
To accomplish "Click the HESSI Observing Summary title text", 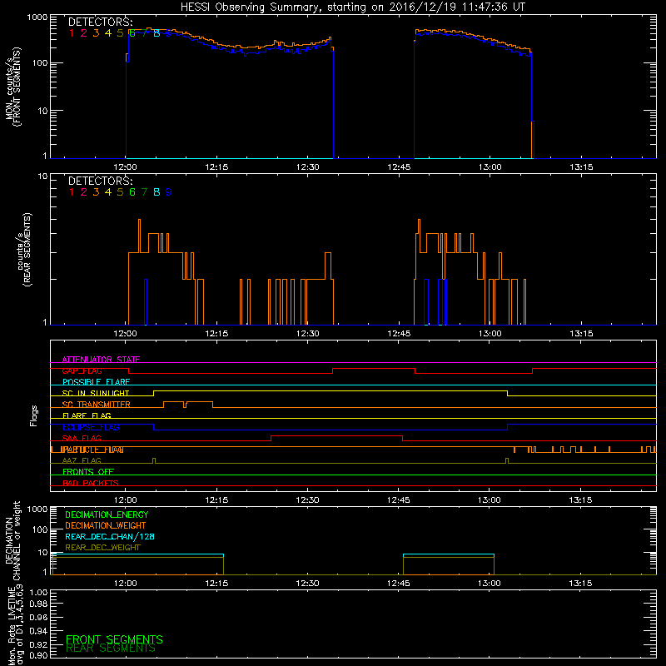I will (353, 7).
